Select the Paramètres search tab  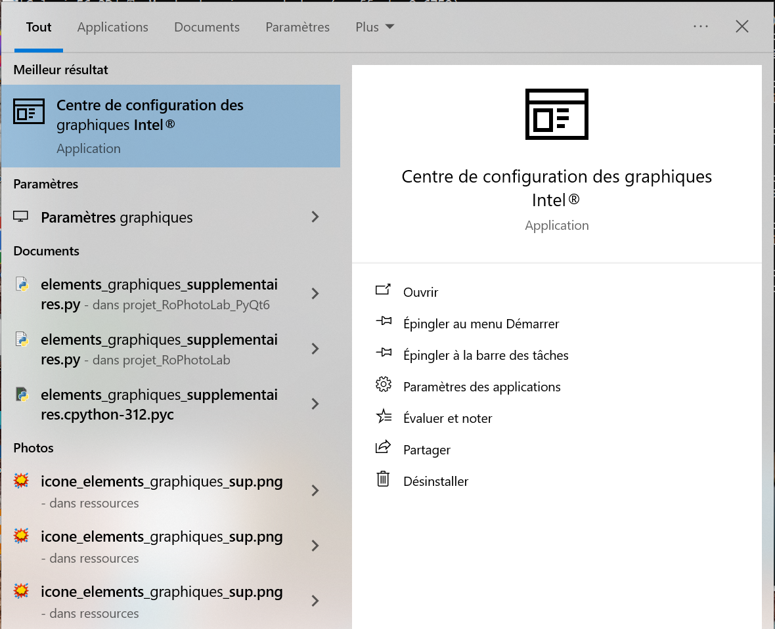coord(298,27)
